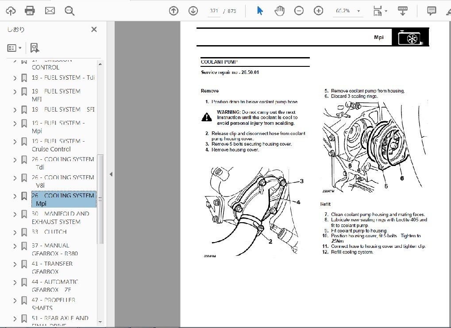This screenshot has width=451, height=328.
Task: Go to next page arrow
Action: point(193,11)
